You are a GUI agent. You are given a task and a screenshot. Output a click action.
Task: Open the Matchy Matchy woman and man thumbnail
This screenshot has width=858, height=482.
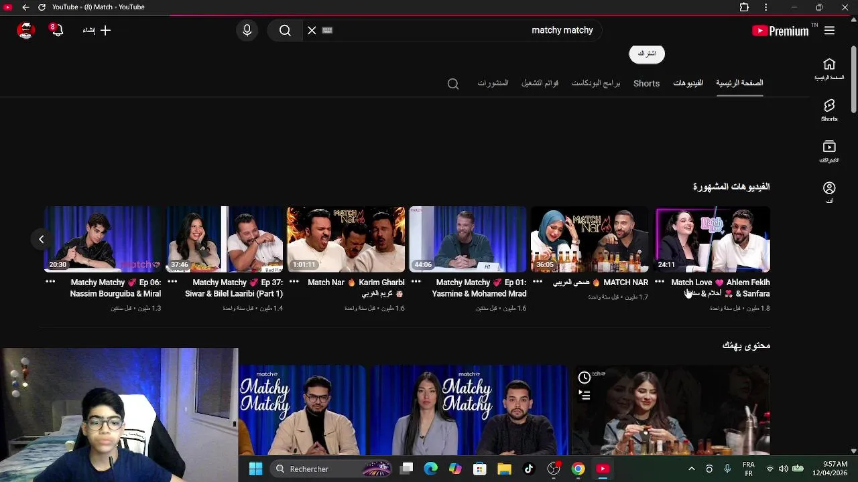coord(469,410)
